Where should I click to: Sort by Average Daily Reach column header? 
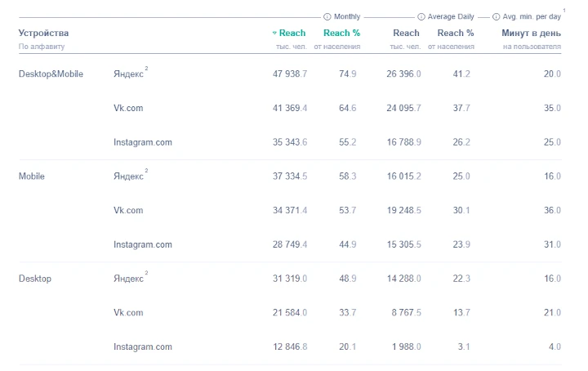(x=406, y=34)
